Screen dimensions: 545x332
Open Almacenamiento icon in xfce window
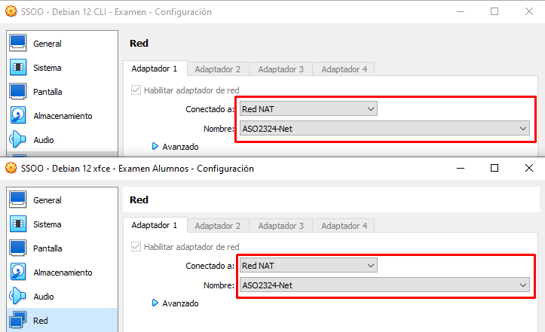(x=18, y=273)
